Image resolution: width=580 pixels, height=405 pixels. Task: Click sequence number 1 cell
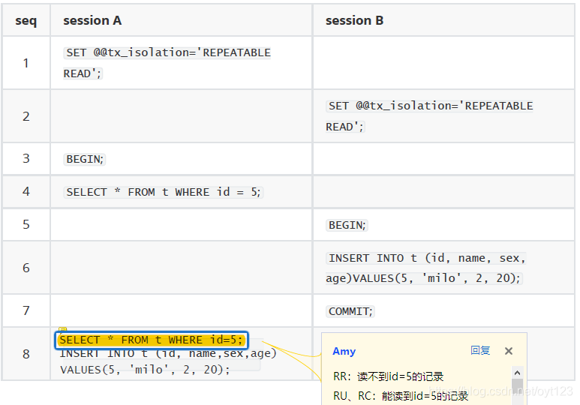(26, 63)
